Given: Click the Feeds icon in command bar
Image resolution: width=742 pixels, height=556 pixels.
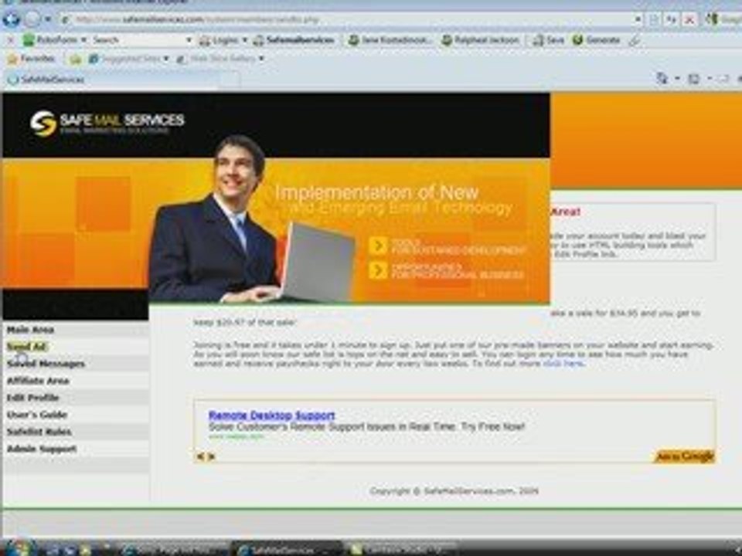Looking at the screenshot, I should 693,79.
